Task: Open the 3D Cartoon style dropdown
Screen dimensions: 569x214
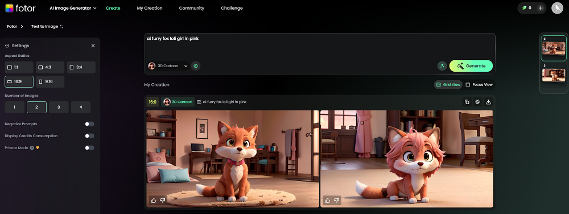Action: coord(168,66)
